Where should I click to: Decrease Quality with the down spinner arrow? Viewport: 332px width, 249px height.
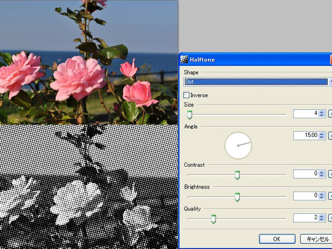click(321, 220)
